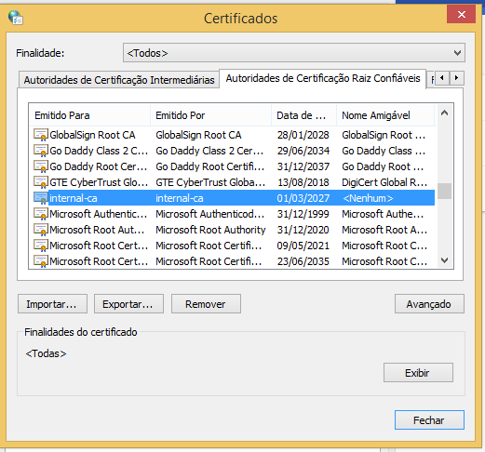Sort by the Emitido Por column header
Viewport: 485px width, 452px height.
pos(210,115)
